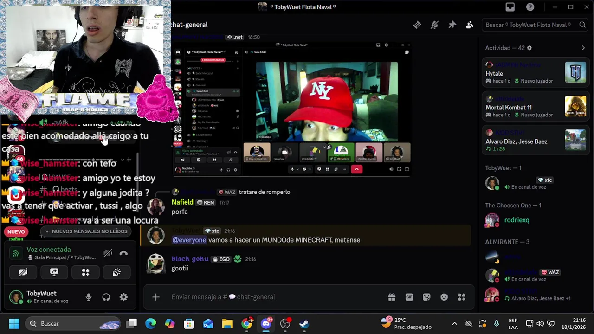Open the Mortal Kombat 11 activity card
Viewport: 594px width, 334px height.
[x=536, y=107]
